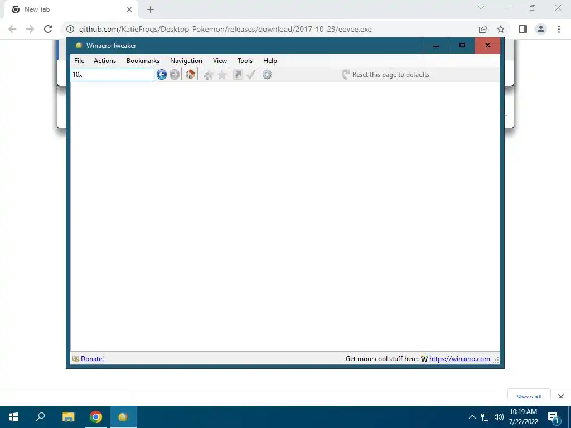The height and width of the screenshot is (428, 571).
Task: Click Chrome's forward navigation arrow
Action: tap(30, 29)
